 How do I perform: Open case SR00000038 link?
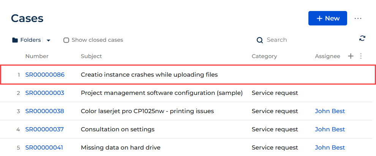[x=44, y=111]
